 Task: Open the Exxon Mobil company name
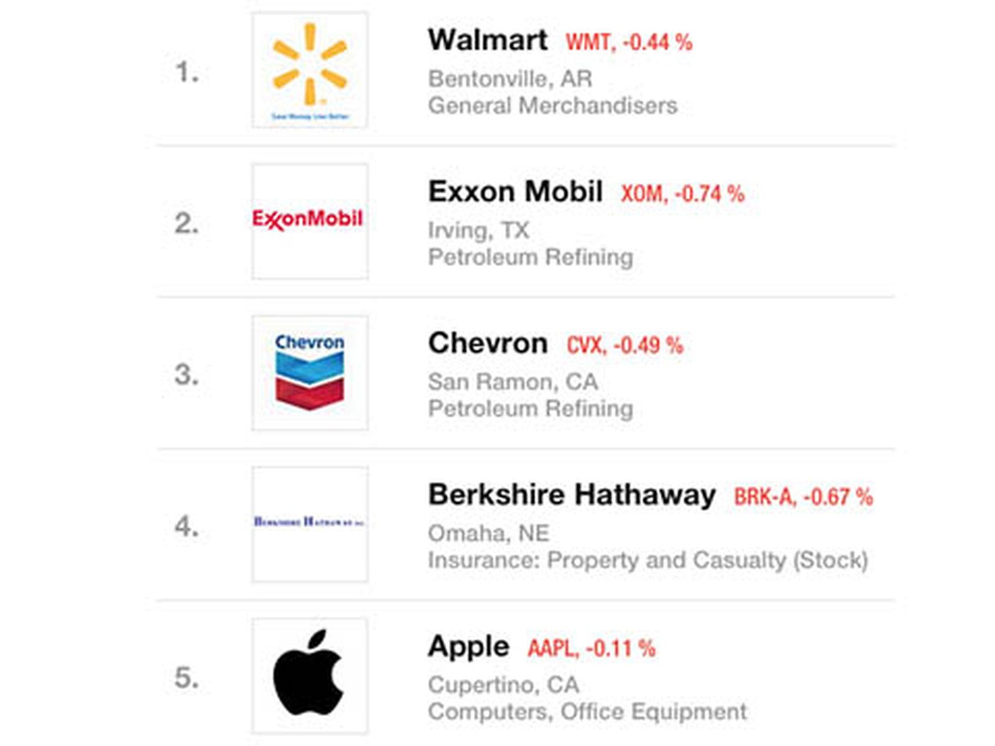coord(515,191)
